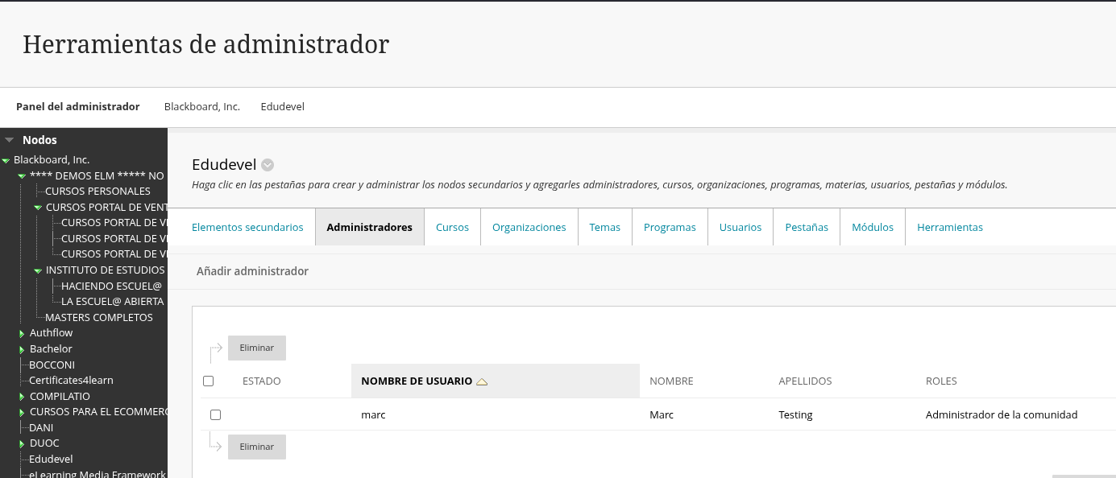This screenshot has width=1116, height=478.
Task: Select the Administradores tab
Action: pos(370,227)
